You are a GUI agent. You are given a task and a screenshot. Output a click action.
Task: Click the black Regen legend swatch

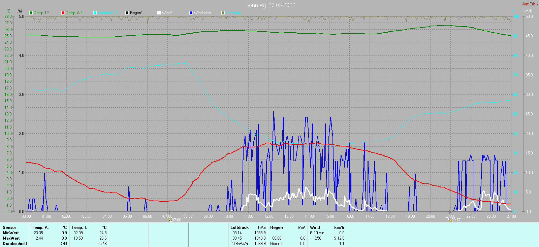point(127,13)
